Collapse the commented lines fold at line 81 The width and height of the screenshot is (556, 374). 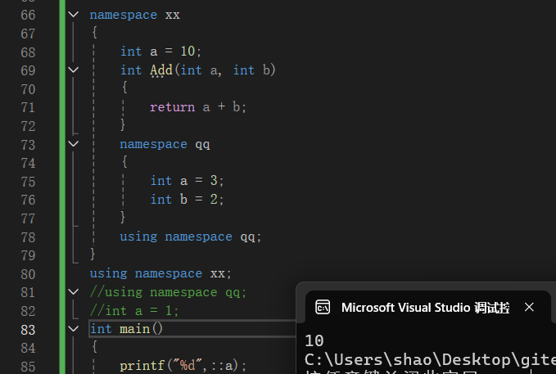pos(74,292)
